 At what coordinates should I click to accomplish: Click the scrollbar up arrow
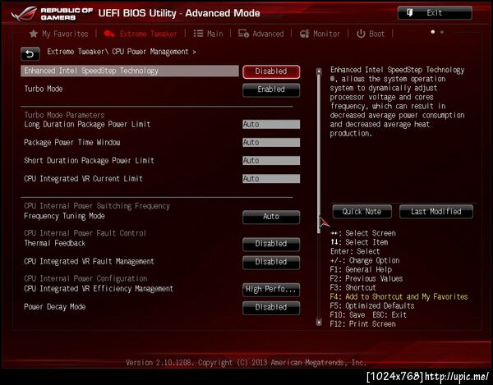click(x=319, y=71)
